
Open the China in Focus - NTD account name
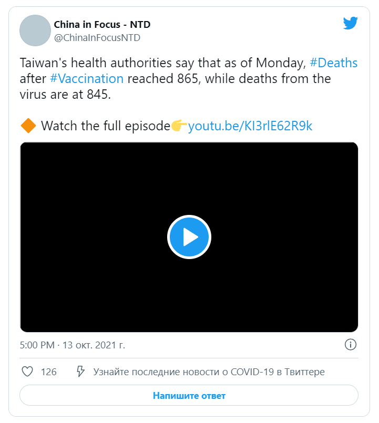click(x=102, y=25)
